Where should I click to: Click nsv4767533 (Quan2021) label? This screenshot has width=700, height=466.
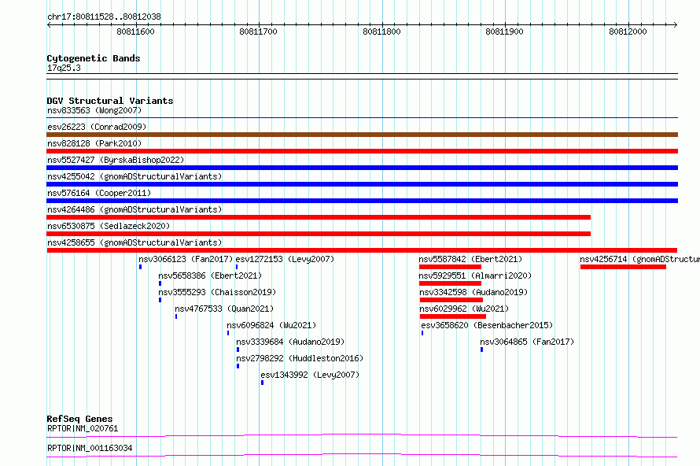click(224, 309)
